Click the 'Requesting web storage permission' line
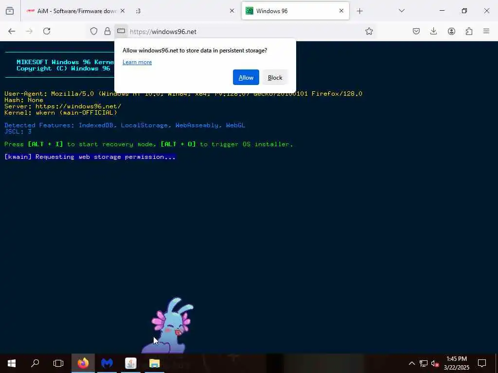 pos(90,157)
